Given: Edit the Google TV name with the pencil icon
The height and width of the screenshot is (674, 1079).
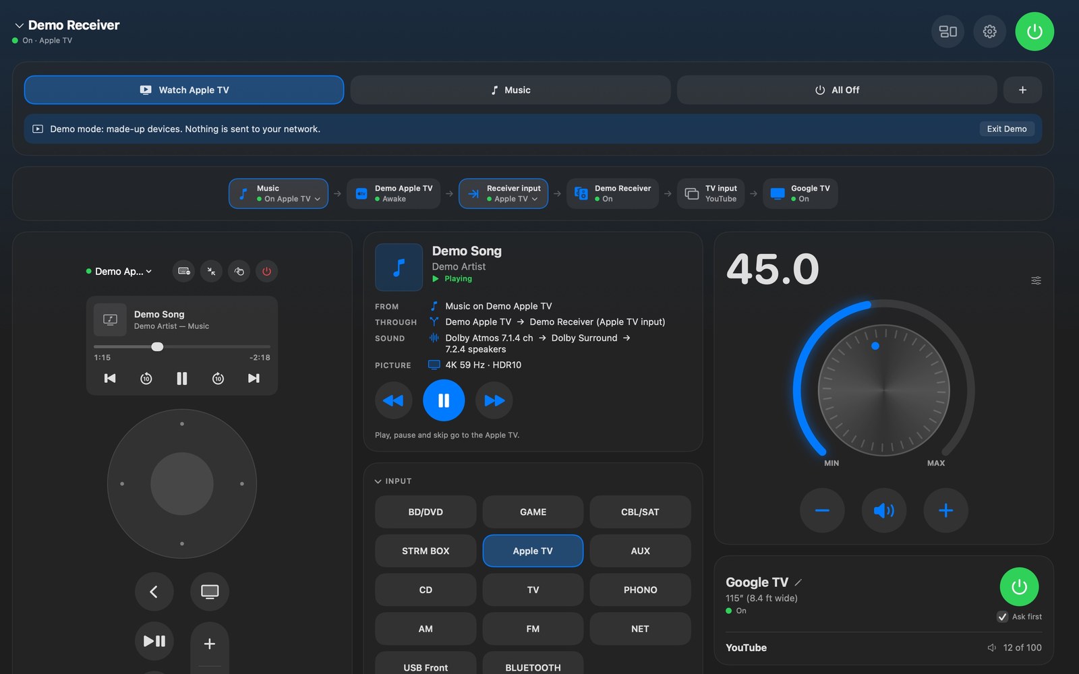Looking at the screenshot, I should 798,582.
